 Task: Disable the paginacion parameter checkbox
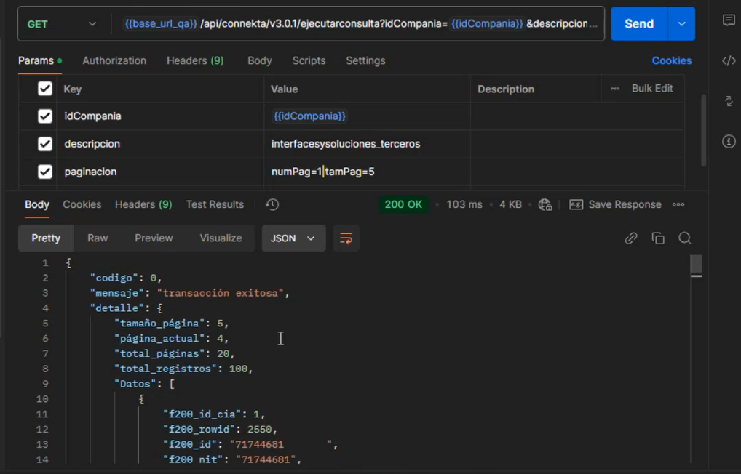(x=45, y=172)
